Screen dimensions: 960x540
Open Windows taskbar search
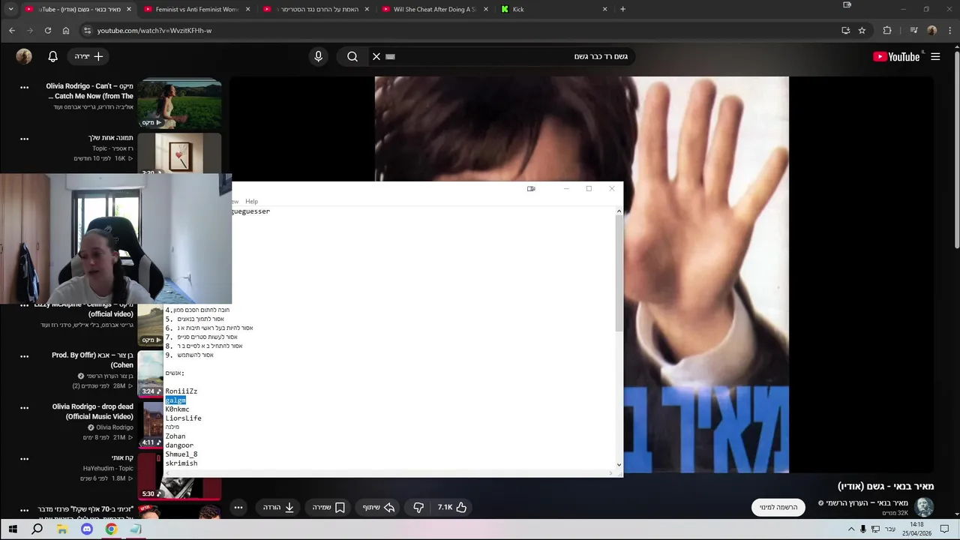[37, 529]
